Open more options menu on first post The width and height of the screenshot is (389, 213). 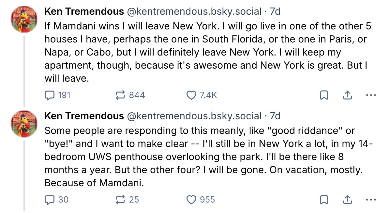[x=371, y=95]
